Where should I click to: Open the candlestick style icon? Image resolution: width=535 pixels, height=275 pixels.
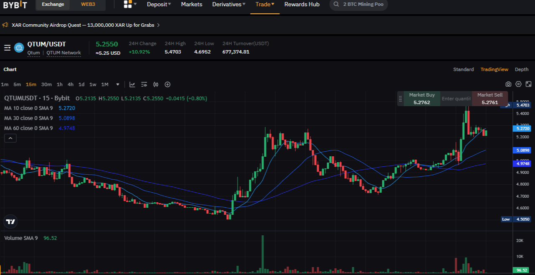156,84
